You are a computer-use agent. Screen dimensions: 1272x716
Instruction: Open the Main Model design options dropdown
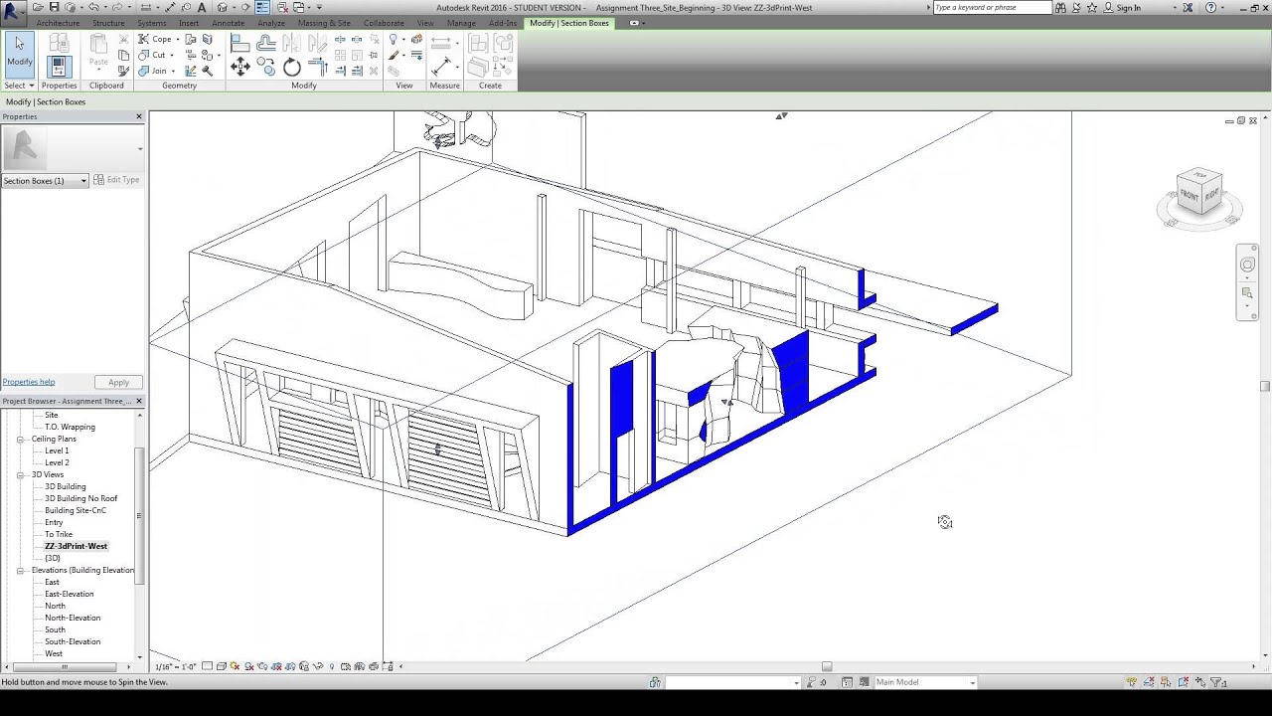pos(924,682)
